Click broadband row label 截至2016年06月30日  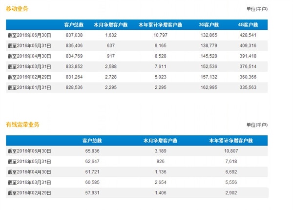[x=29, y=151]
